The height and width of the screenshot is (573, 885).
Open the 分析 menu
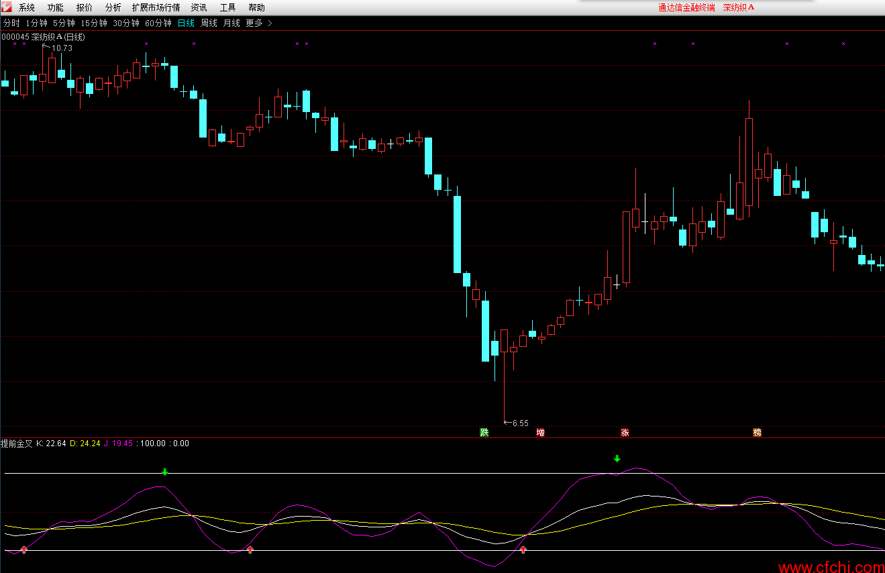[113, 8]
